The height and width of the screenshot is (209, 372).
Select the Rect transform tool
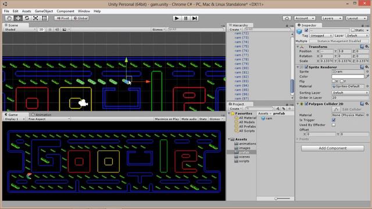(x=44, y=18)
